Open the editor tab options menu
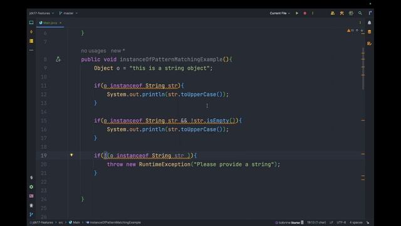The image size is (401, 226). 360,23
